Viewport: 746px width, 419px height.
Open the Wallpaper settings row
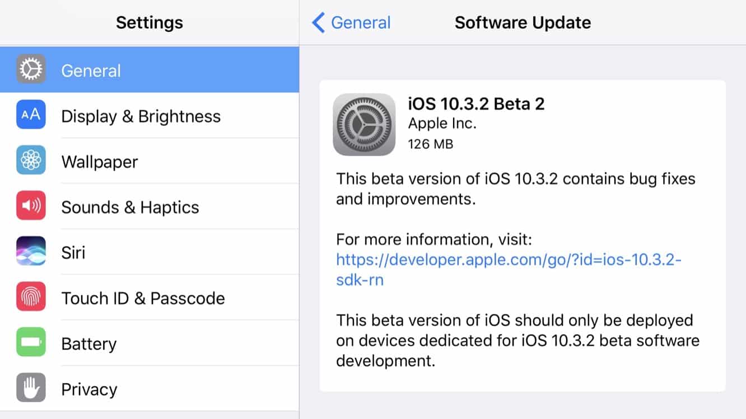100,162
